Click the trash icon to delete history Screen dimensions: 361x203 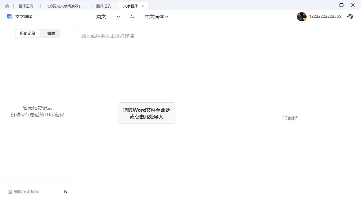tap(10, 192)
